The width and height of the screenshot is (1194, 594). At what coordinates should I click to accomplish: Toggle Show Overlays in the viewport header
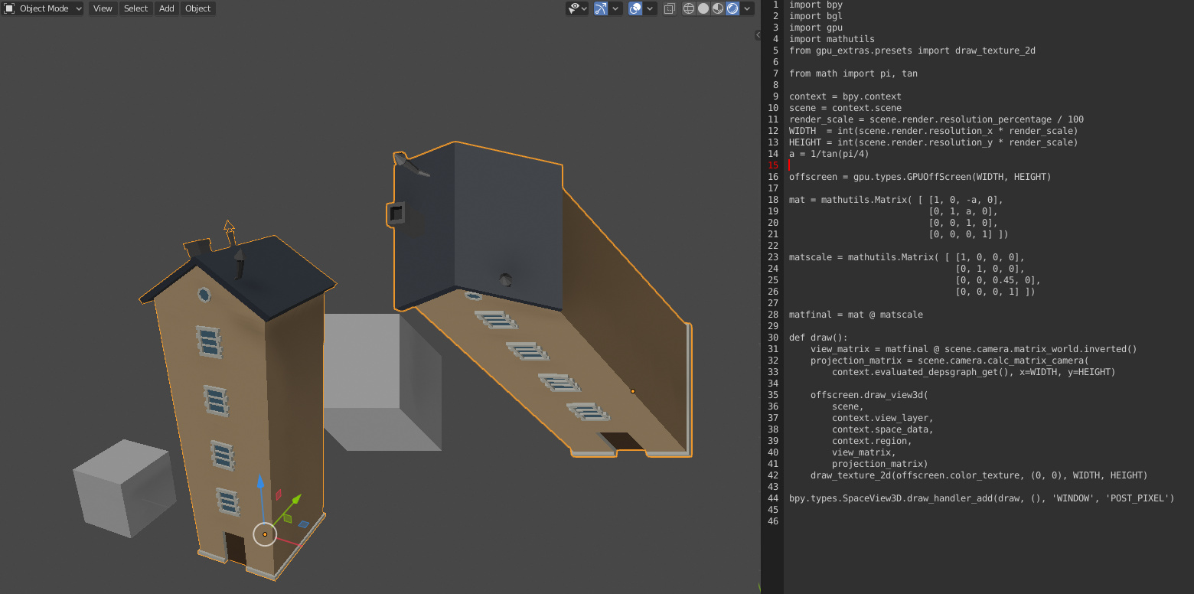635,8
